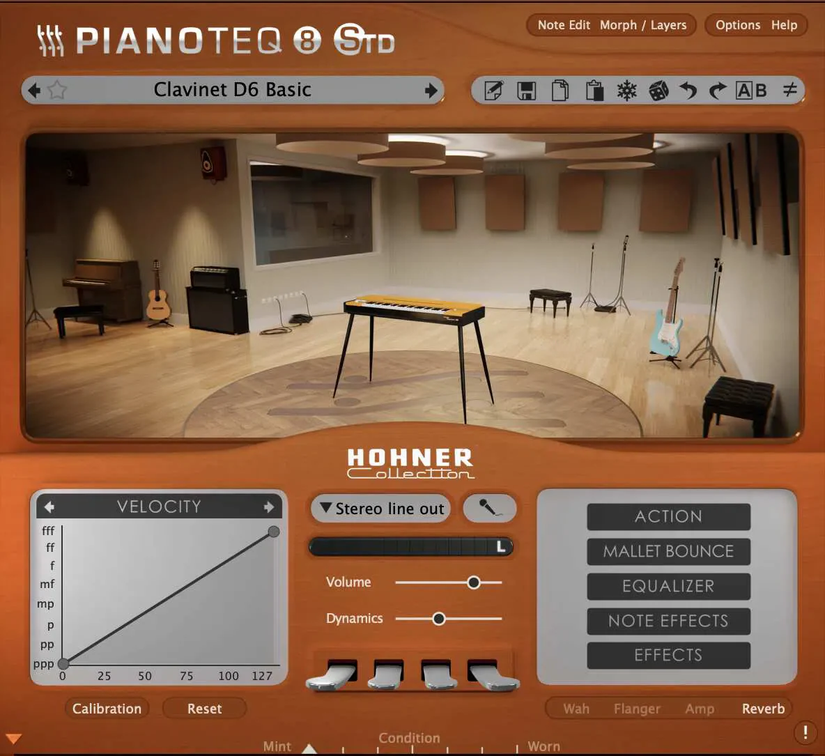
Task: Open the Note Edit menu
Action: click(x=564, y=25)
